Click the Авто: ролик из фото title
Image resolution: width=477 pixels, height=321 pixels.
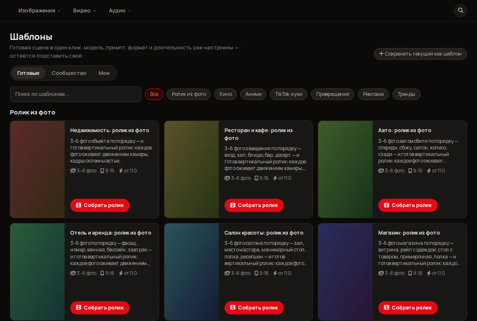(x=405, y=130)
